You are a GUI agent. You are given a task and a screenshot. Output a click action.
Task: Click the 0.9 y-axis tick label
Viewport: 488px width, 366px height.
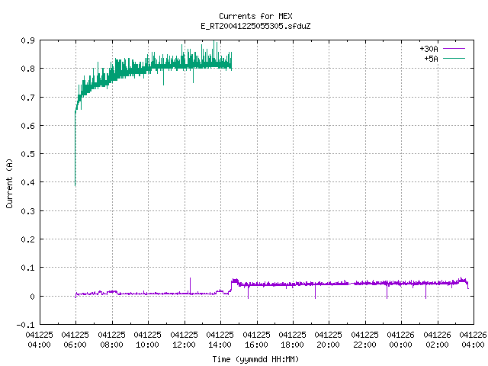[x=27, y=40]
